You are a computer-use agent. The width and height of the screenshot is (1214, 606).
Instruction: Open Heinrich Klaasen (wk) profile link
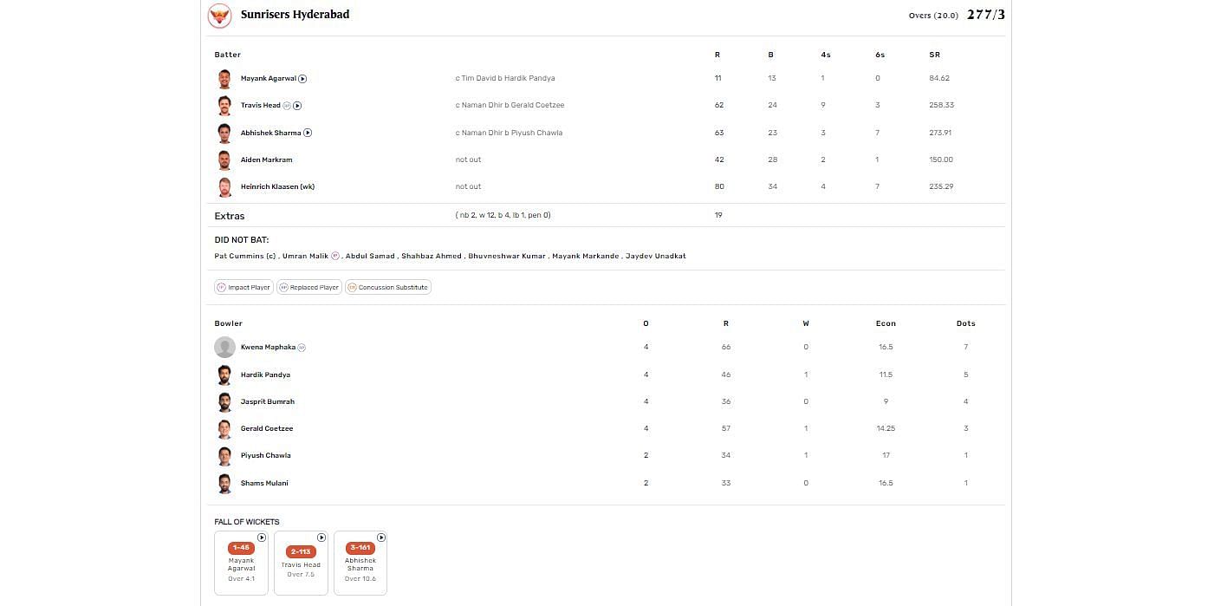(x=277, y=187)
